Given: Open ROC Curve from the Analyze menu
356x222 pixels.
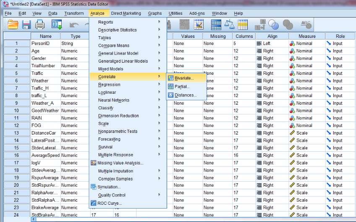Looking at the screenshot, I should [x=128, y=203].
